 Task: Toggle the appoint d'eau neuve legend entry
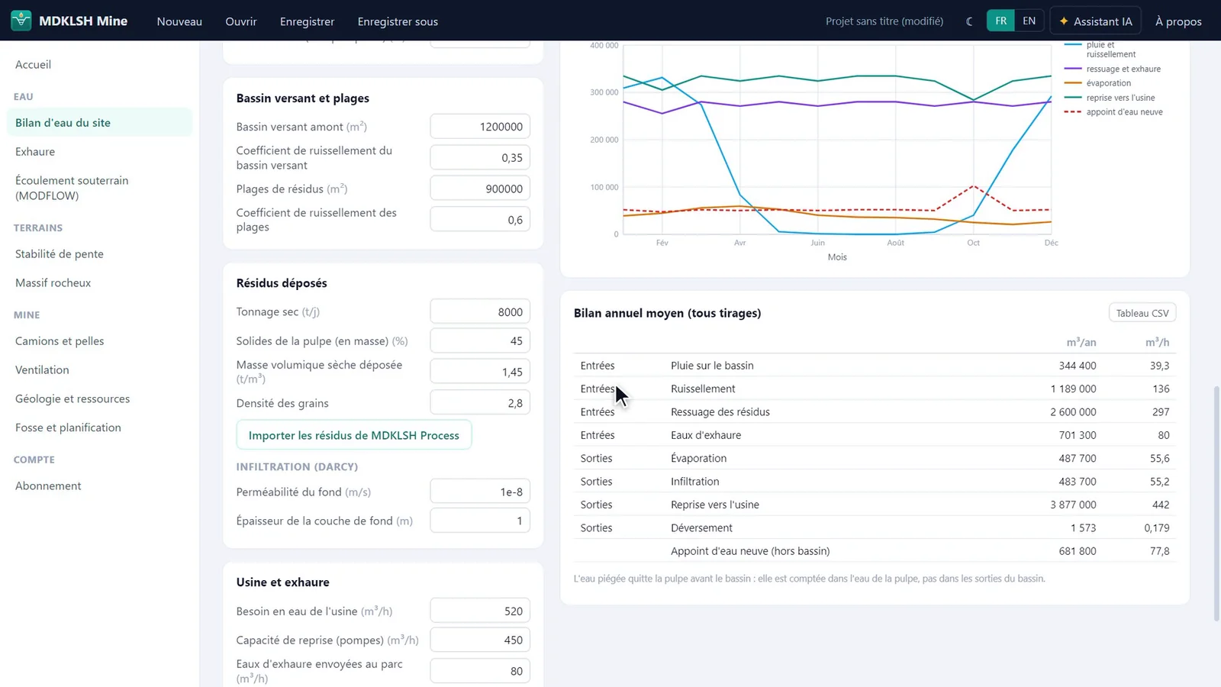[1114, 112]
